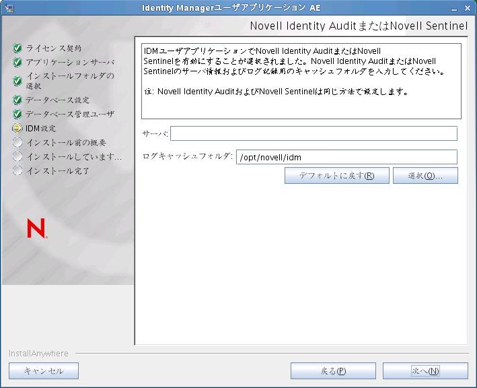477x388 pixels.
Task: Click the インストールフォルダの選択 step label
Action: [x=70, y=81]
